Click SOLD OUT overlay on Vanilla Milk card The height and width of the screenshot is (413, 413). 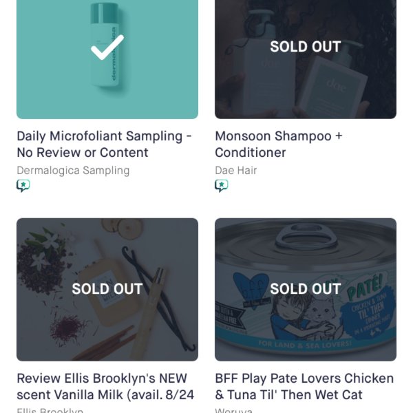[107, 288]
